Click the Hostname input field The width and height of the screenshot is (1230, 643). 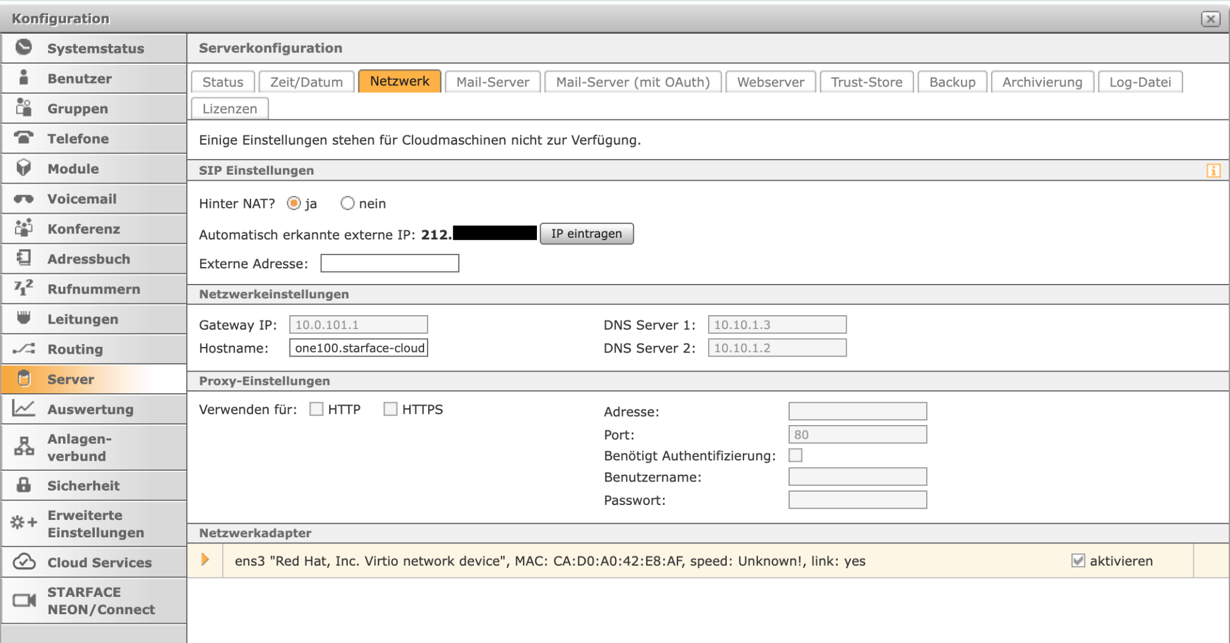pos(359,348)
